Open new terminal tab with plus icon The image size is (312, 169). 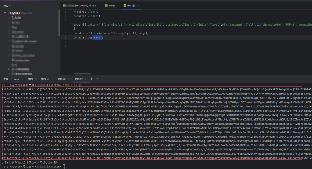92,79
